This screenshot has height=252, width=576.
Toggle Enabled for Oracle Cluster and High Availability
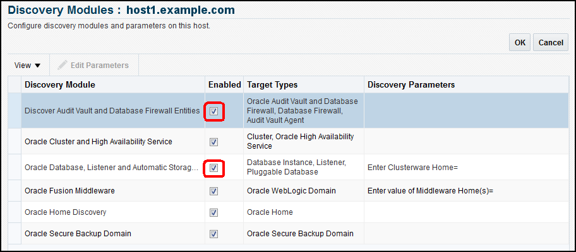[213, 142]
